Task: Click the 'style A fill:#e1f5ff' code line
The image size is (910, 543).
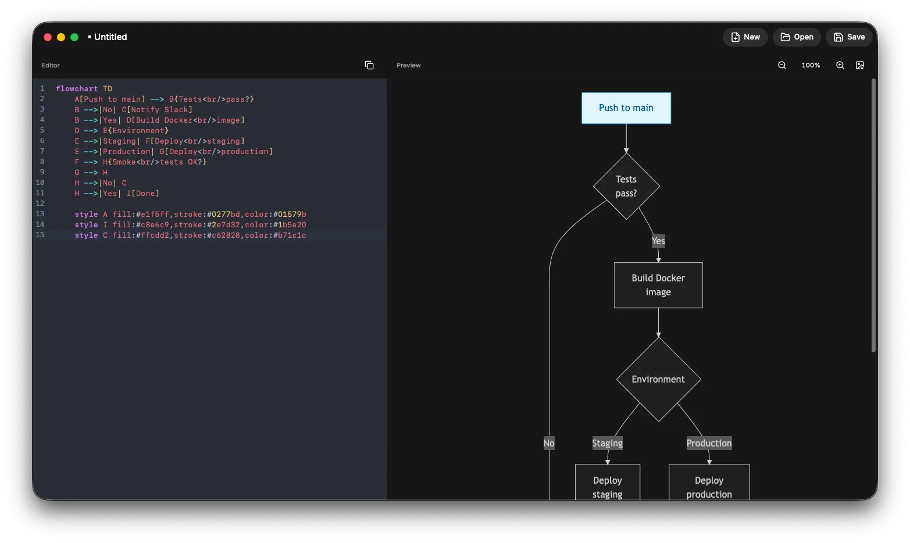Action: (190, 214)
